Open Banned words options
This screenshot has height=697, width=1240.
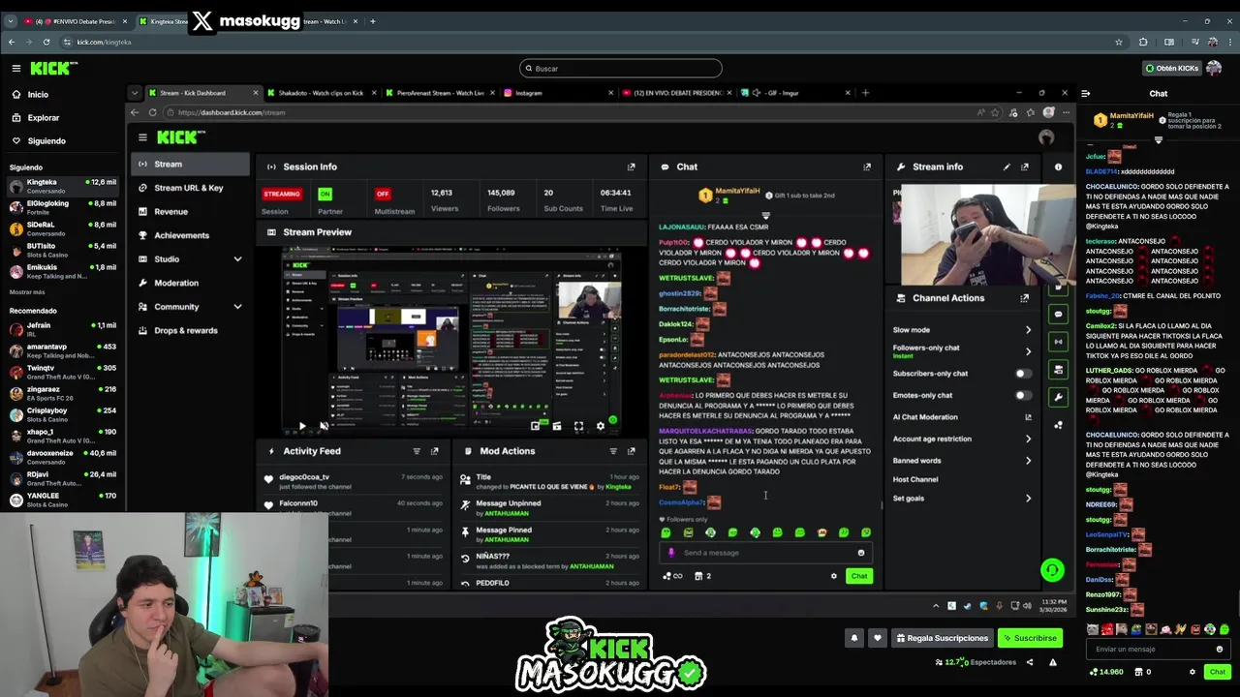coord(961,461)
